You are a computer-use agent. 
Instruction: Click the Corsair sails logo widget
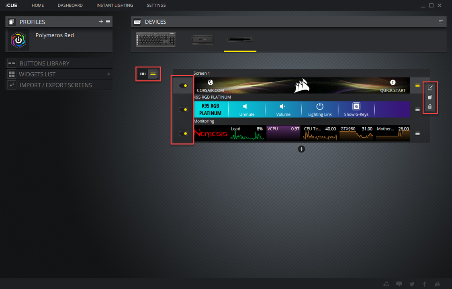tap(301, 85)
